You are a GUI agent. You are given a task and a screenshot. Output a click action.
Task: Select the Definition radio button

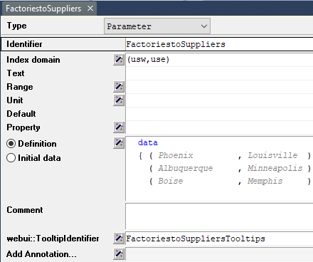pyautogui.click(x=11, y=144)
